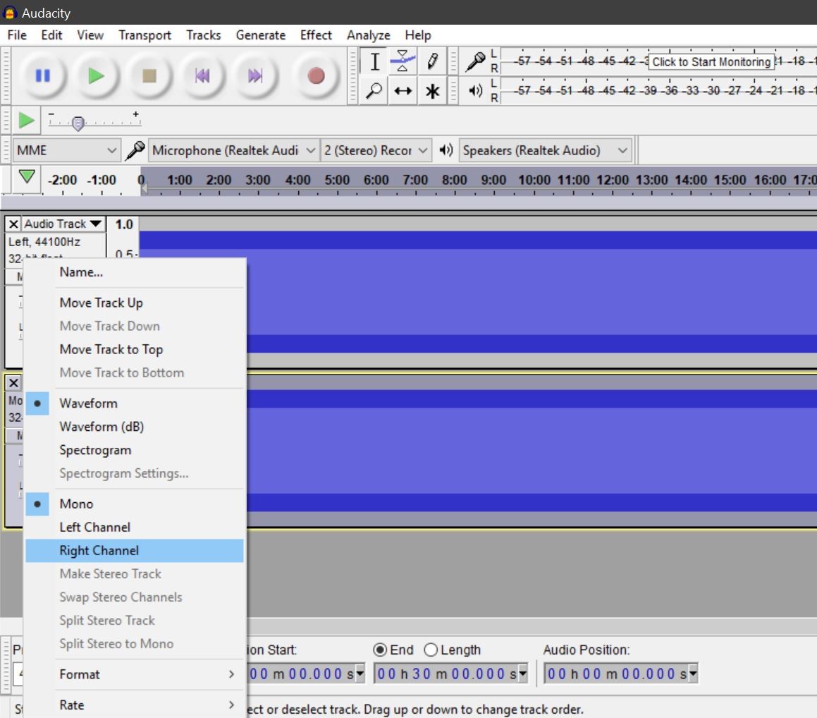
Task: Select the Selection tool
Action: tap(374, 61)
